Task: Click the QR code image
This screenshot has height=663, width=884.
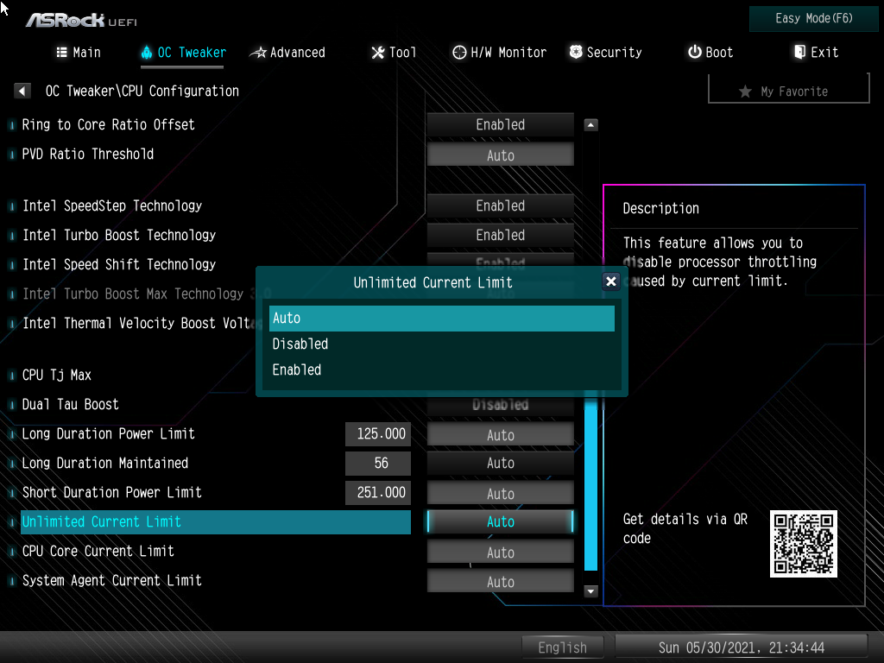Action: tap(804, 544)
